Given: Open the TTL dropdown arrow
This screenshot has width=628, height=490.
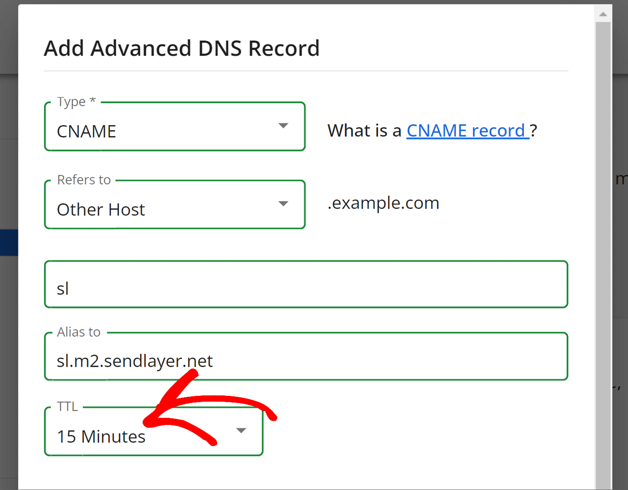Looking at the screenshot, I should (x=241, y=431).
